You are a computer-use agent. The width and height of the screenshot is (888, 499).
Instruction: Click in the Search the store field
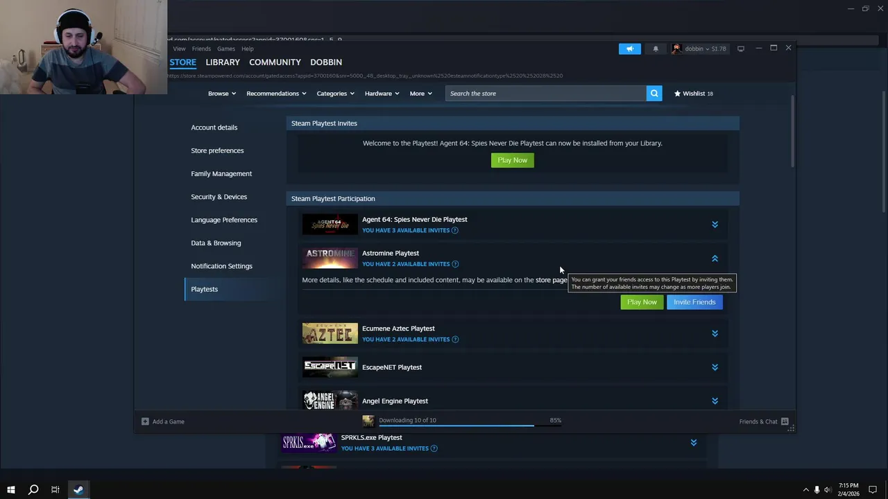tap(545, 94)
